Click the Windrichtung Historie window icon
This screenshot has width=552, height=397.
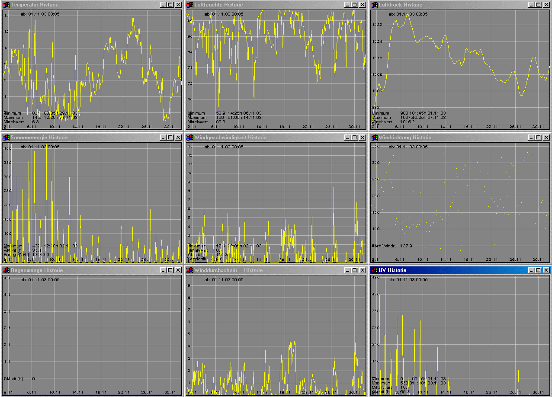point(374,138)
